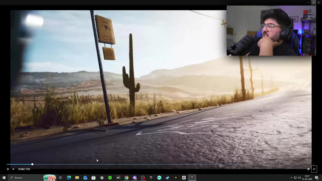Show hidden system tray icons
The width and height of the screenshot is (322, 181).
pos(291,178)
